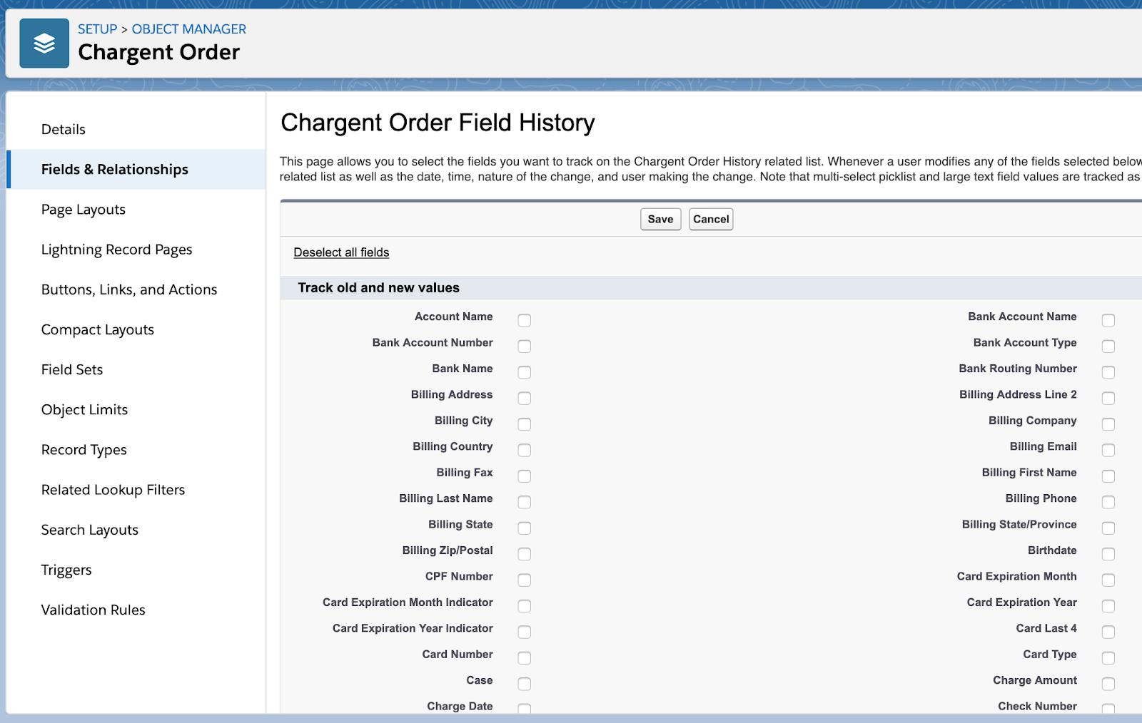This screenshot has height=723, width=1142.
Task: Enable tracking for Billing Email
Action: [1108, 450]
